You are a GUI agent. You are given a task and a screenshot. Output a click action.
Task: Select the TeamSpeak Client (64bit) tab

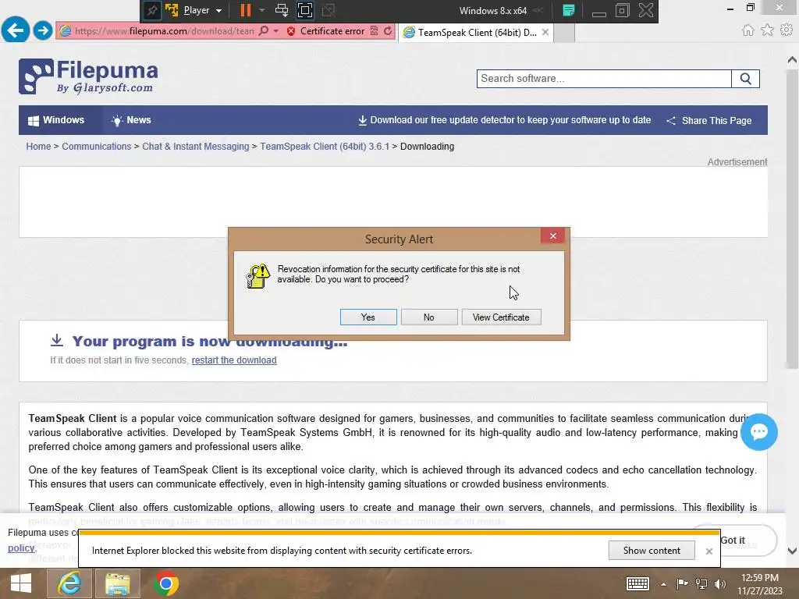[x=475, y=33]
